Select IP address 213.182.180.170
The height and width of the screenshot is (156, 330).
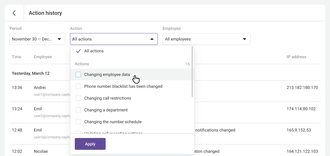(x=302, y=87)
